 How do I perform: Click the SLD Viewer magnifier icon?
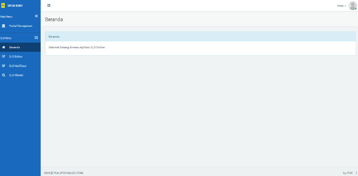[3, 75]
